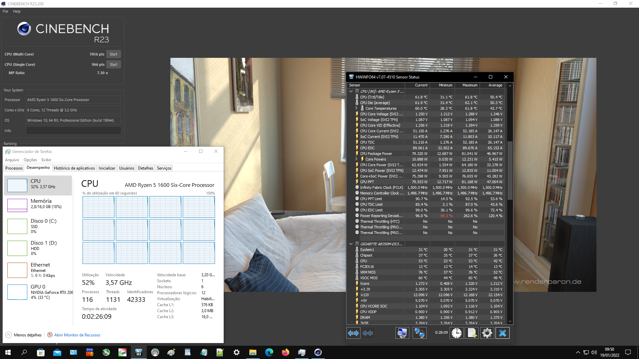Select Disco 0 (C:) performance item
The width and height of the screenshot is (639, 359).
(x=38, y=226)
